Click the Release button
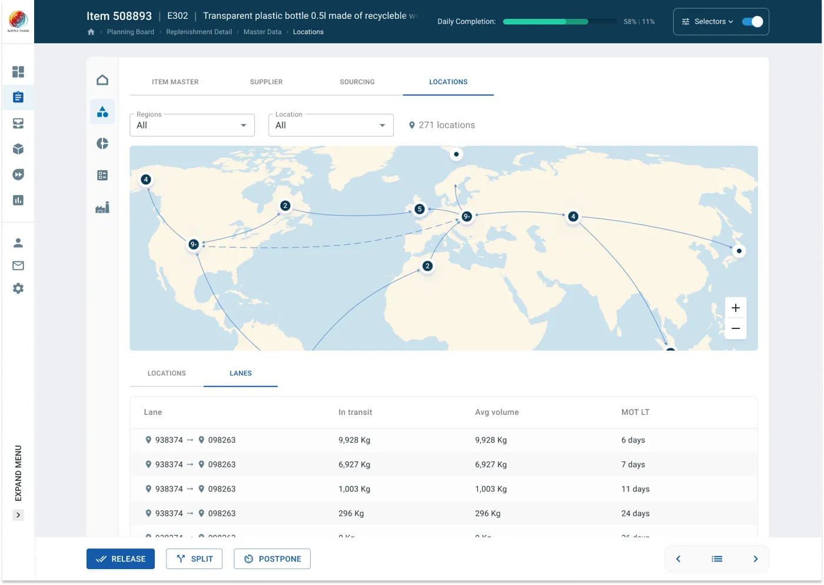This screenshot has height=585, width=824. [121, 559]
